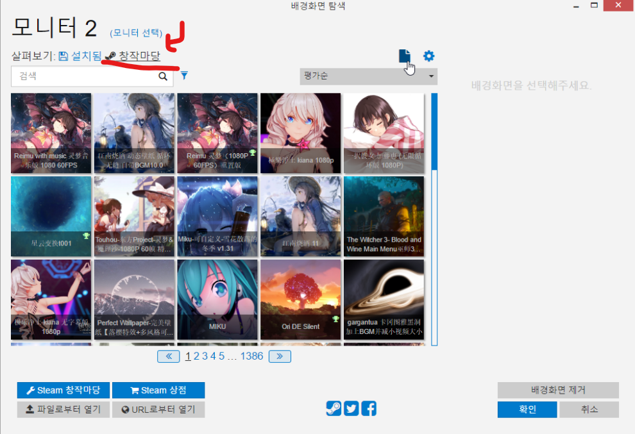Close the 배경화면 탐색 window

[x=618, y=5]
